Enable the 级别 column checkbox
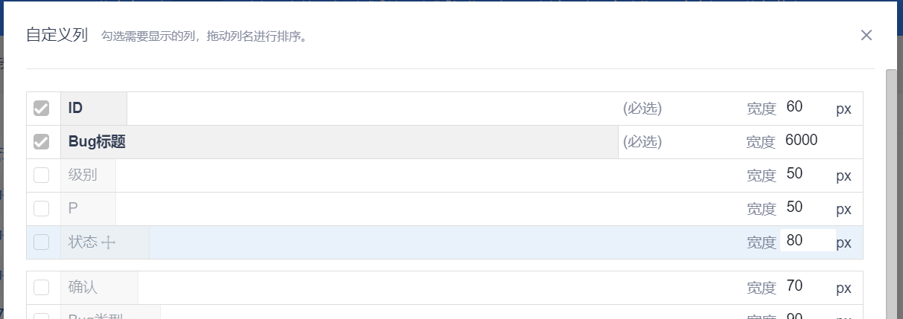This screenshot has width=903, height=319. pos(42,175)
